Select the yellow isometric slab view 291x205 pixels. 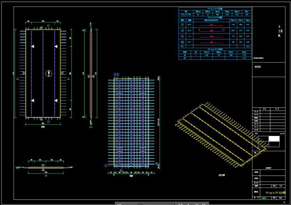222,135
